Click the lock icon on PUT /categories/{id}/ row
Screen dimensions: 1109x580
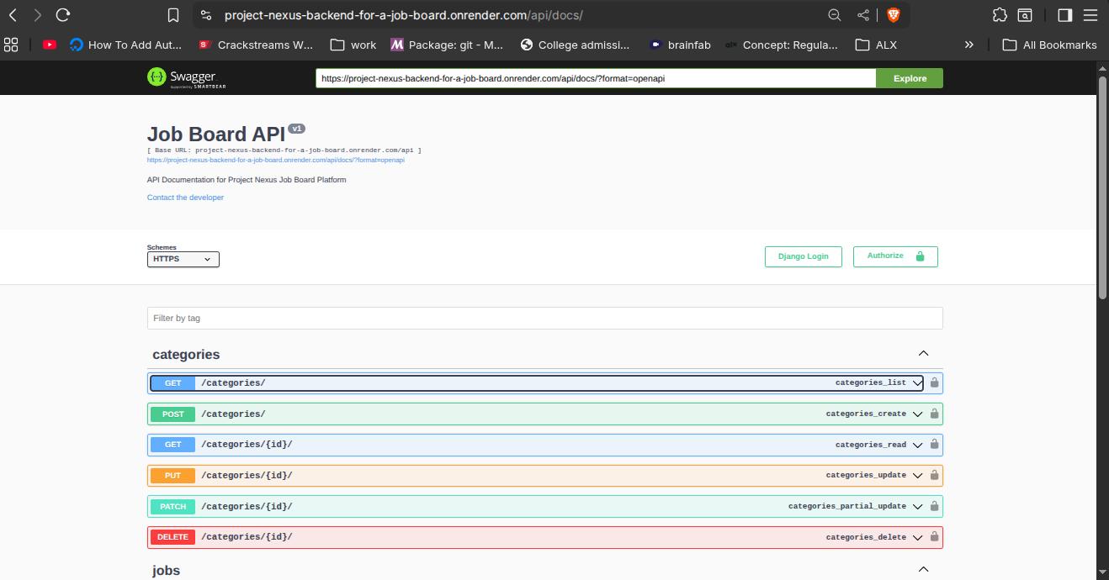coord(934,475)
